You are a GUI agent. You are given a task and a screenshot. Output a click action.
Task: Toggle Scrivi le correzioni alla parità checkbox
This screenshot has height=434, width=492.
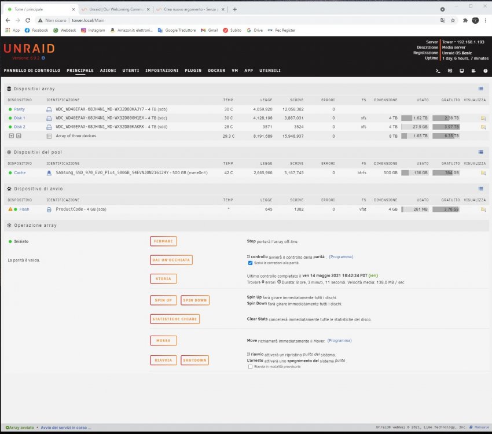coord(250,263)
